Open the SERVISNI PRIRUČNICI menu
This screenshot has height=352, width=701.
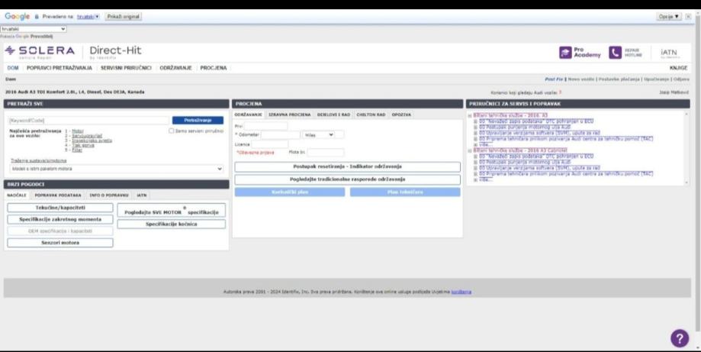[x=126, y=68]
